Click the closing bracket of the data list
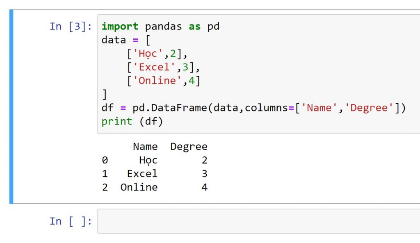This screenshot has height=243, width=420. (103, 94)
